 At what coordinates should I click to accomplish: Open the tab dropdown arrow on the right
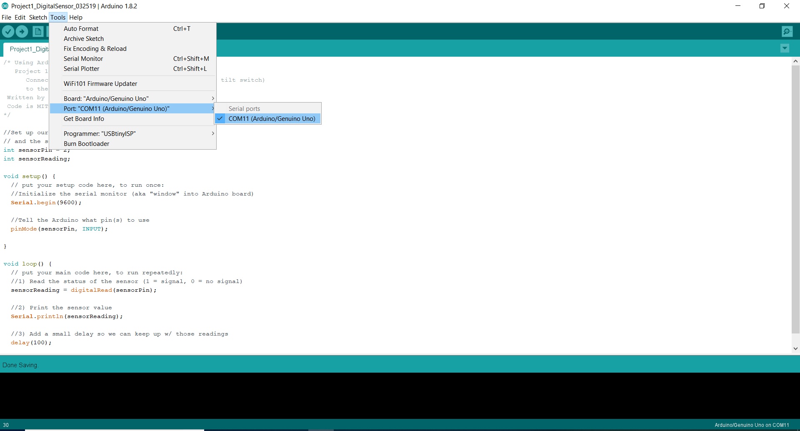point(785,48)
